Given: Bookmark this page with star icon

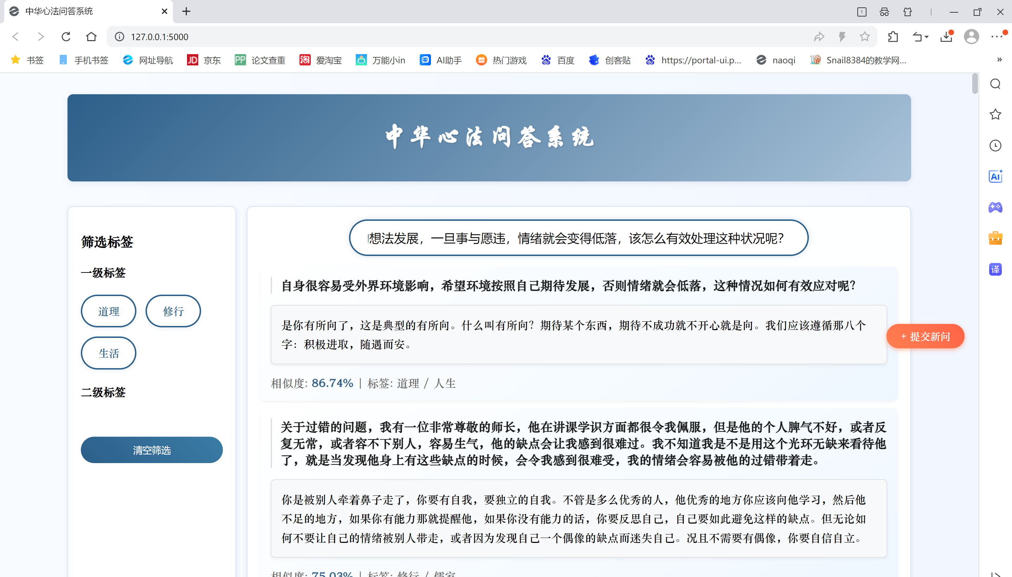Looking at the screenshot, I should [865, 37].
